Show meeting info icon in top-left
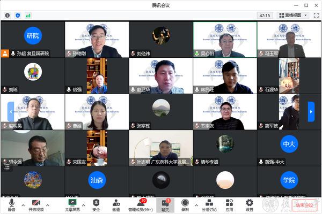 pyautogui.click(x=8, y=16)
